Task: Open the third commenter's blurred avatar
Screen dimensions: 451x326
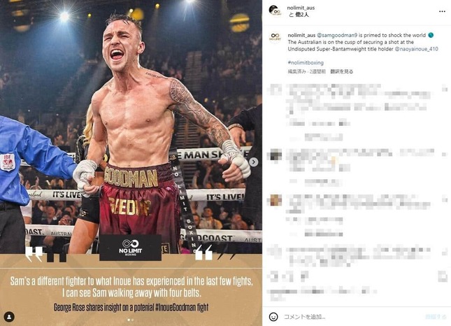Action: click(274, 200)
